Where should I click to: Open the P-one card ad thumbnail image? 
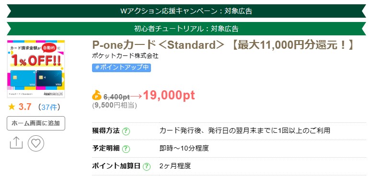(36, 69)
